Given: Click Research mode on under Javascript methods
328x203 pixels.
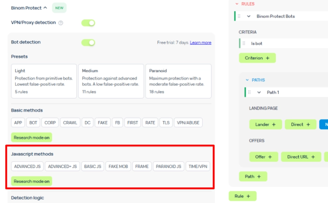Looking at the screenshot, I should (31, 181).
